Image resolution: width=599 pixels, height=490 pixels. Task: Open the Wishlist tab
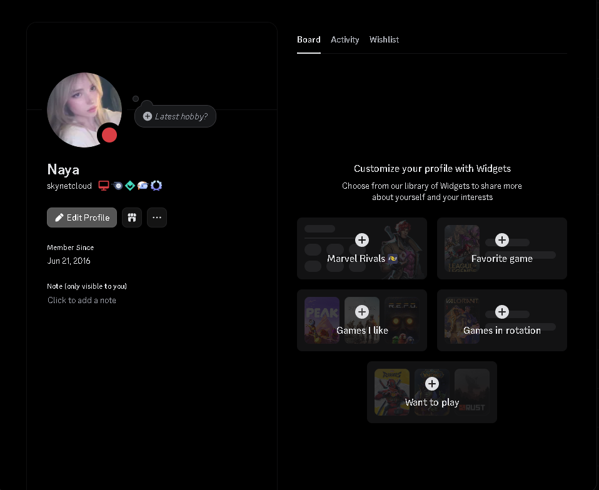[384, 39]
